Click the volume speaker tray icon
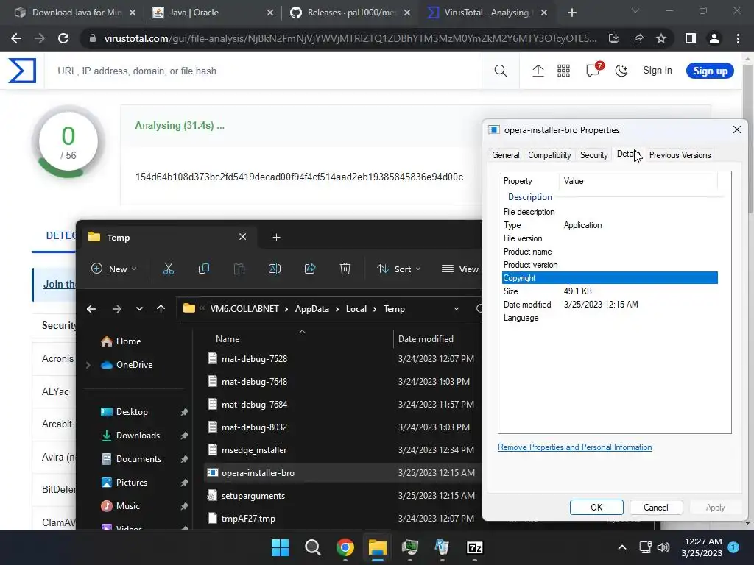Screen dimensions: 754x565 point(663,547)
